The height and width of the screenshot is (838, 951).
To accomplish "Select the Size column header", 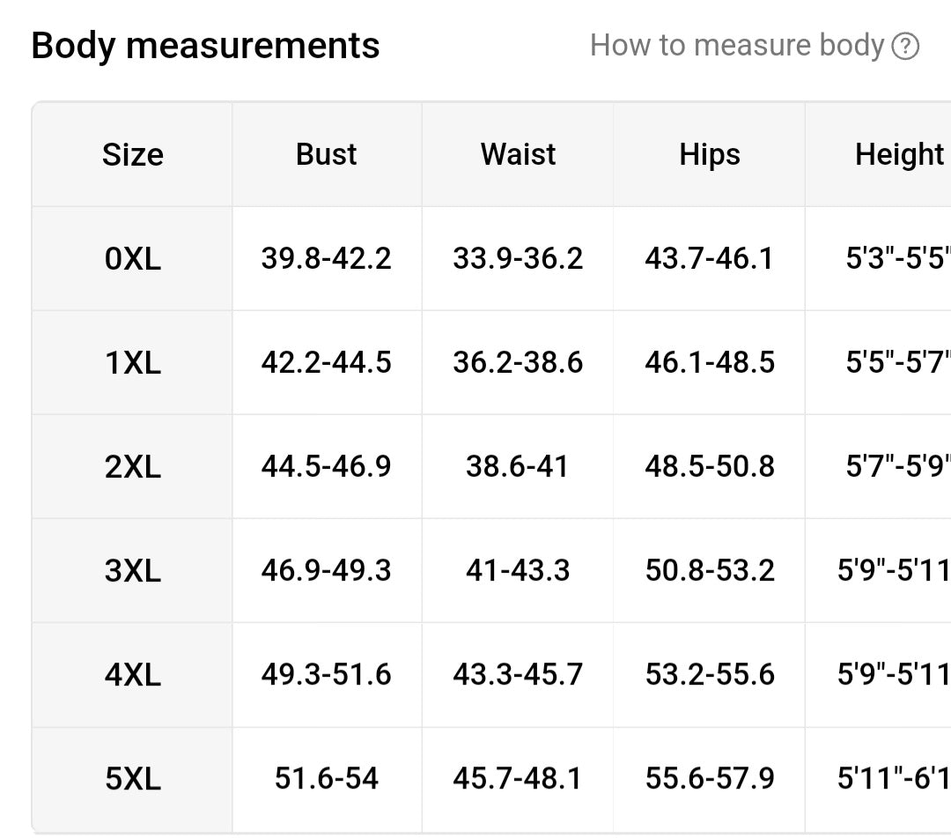I will click(133, 155).
